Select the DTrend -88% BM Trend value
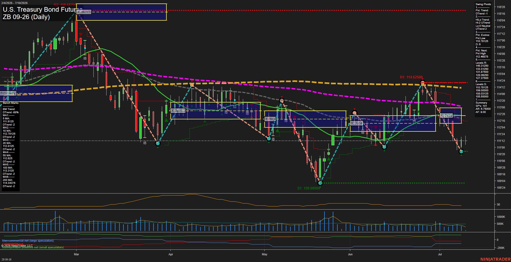 pyautogui.click(x=11, y=112)
